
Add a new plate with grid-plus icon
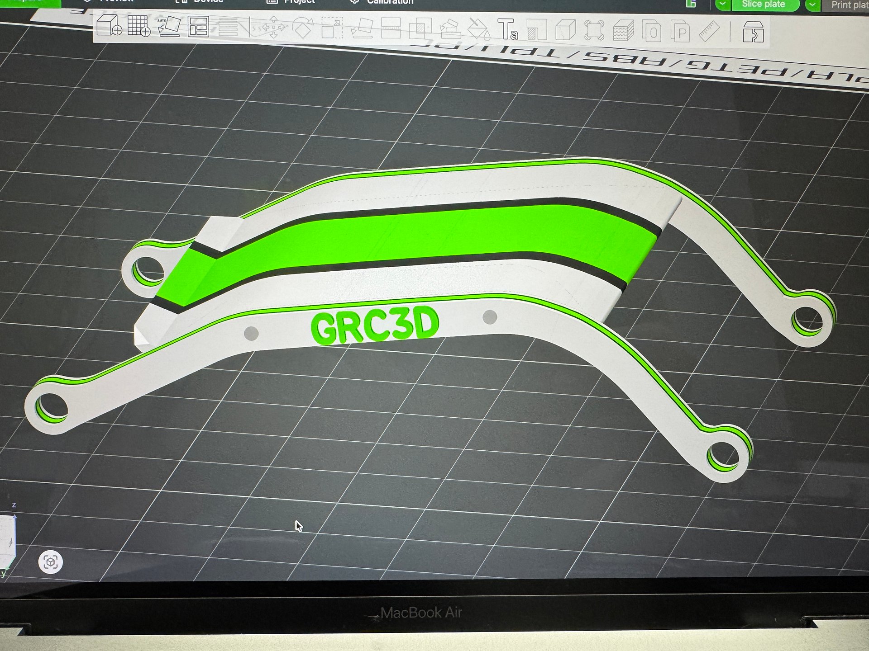tap(139, 26)
